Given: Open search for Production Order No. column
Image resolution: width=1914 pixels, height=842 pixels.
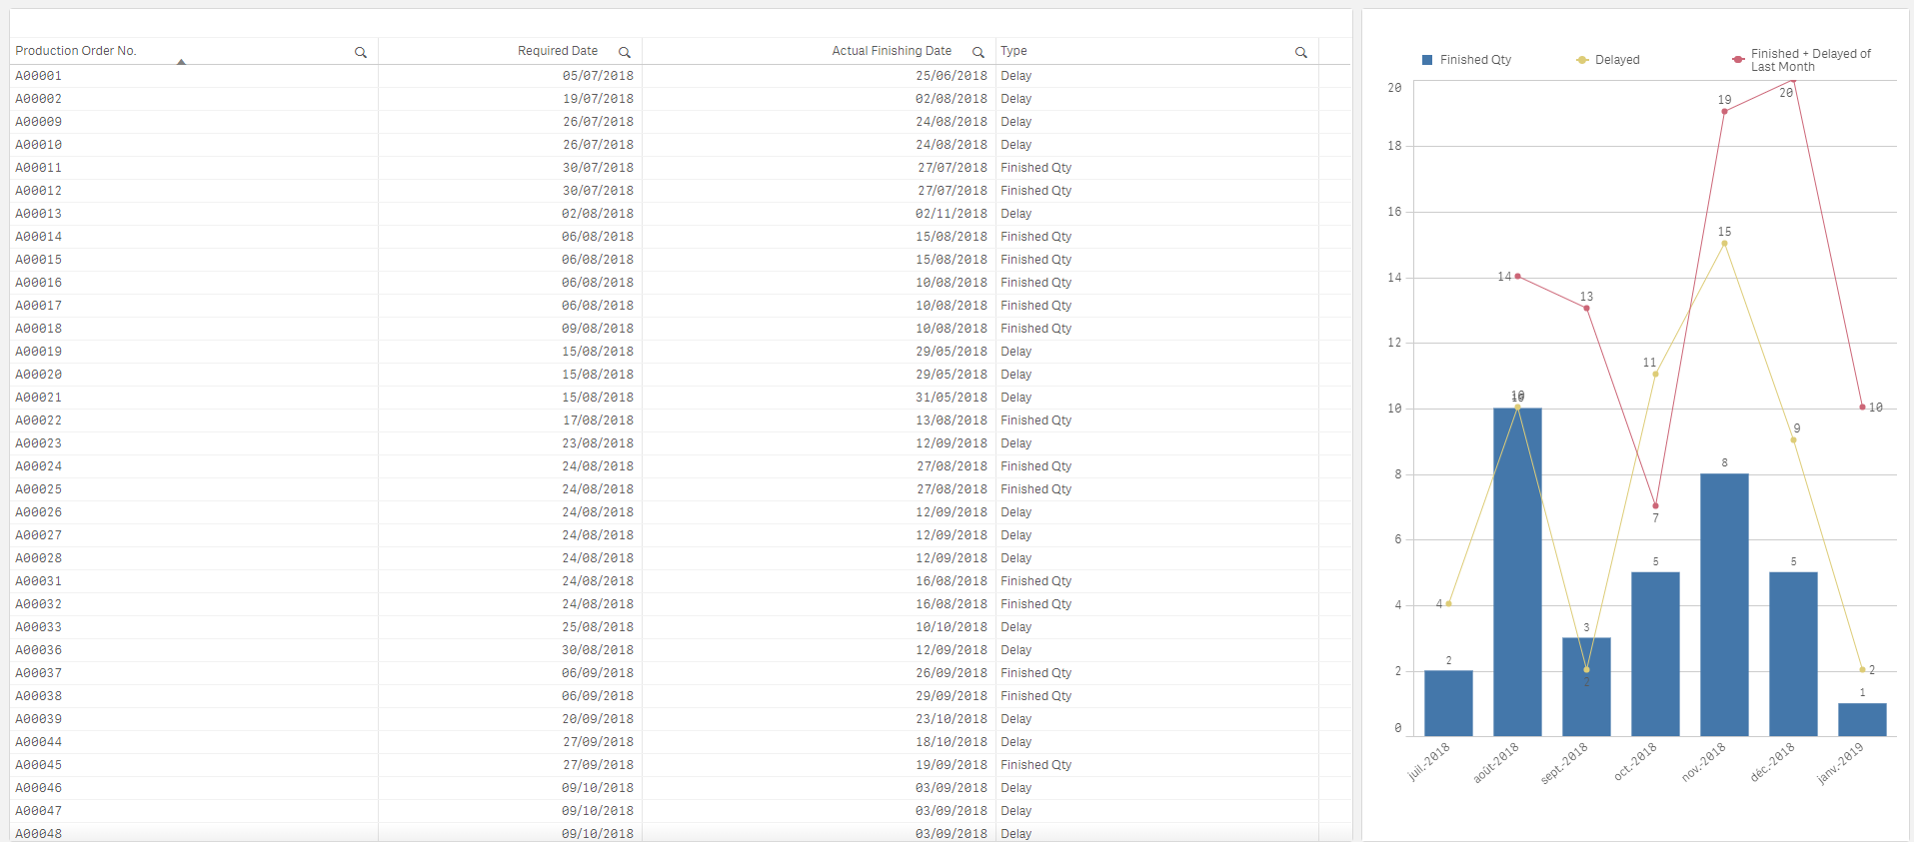Looking at the screenshot, I should [x=361, y=52].
